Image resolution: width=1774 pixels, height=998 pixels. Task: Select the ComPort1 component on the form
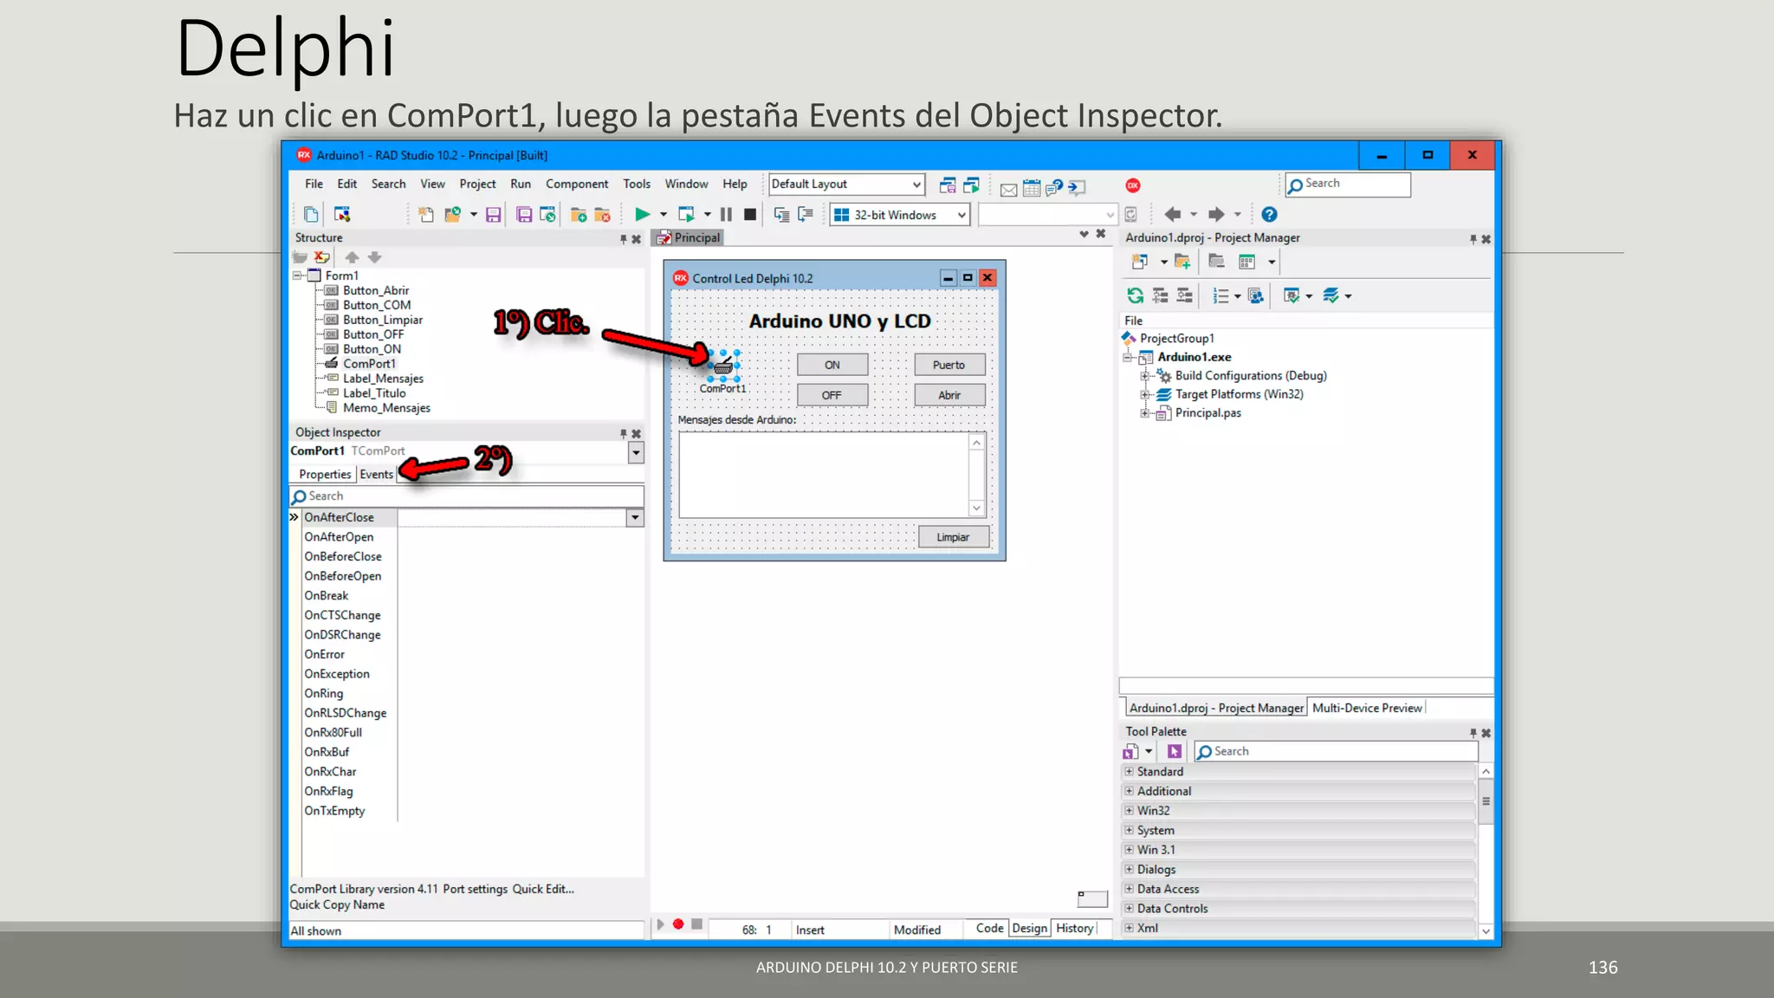pyautogui.click(x=723, y=366)
